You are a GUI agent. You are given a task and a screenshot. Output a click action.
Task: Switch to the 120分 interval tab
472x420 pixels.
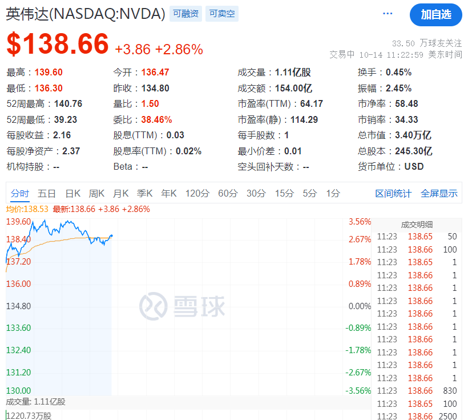pos(197,194)
